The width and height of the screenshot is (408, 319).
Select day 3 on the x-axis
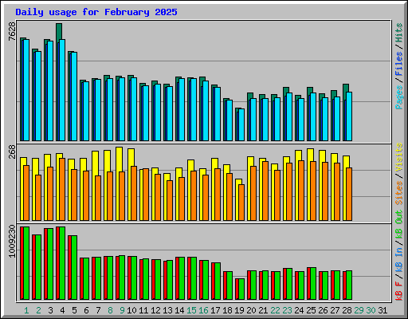click(x=50, y=310)
